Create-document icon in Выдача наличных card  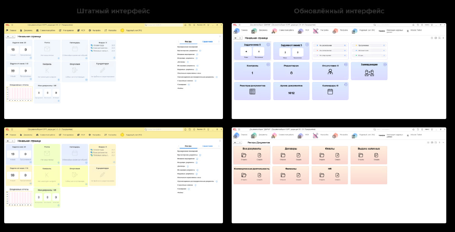377,155
